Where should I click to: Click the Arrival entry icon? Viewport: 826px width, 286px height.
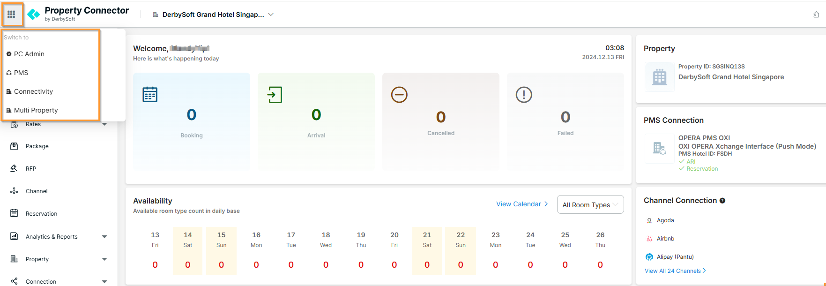[x=275, y=94]
